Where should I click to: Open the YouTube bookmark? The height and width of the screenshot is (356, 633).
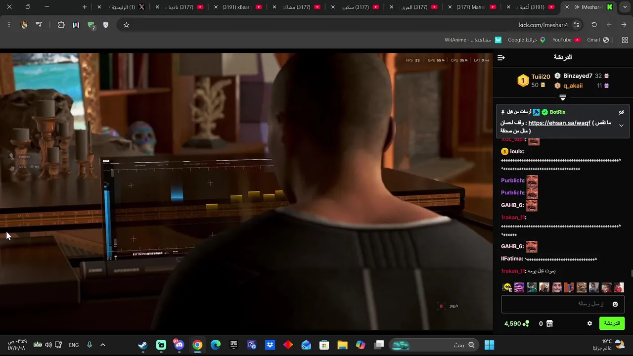tap(567, 40)
